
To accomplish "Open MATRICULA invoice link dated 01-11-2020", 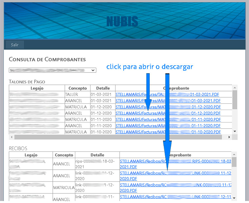I will pyautogui.click(x=168, y=119).
